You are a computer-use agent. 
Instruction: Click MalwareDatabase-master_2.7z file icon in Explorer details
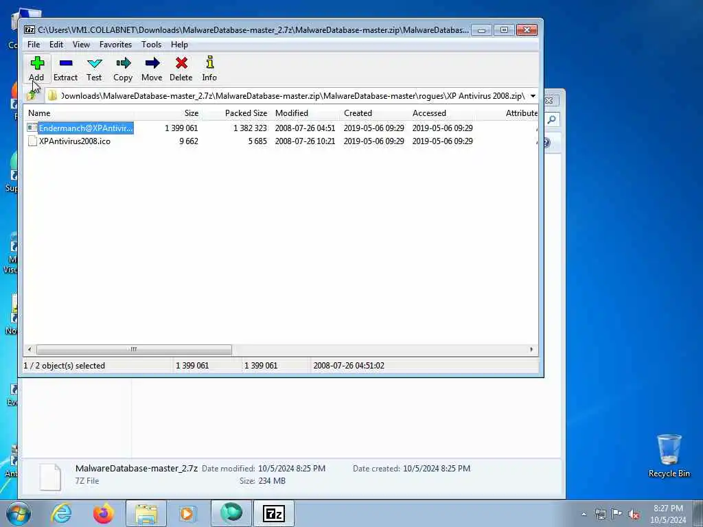coord(50,477)
